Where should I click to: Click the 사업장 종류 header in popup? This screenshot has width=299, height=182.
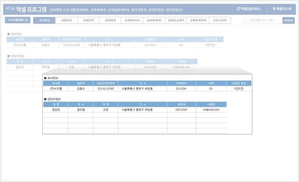(239, 83)
